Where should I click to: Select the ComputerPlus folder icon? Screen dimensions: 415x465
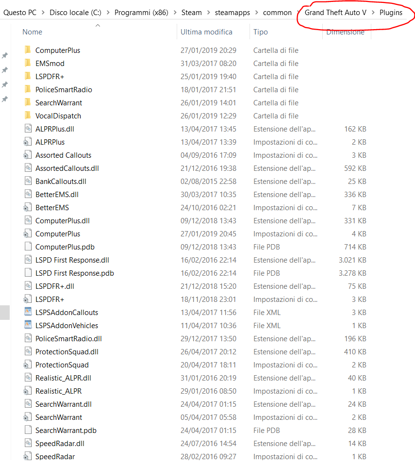point(28,50)
